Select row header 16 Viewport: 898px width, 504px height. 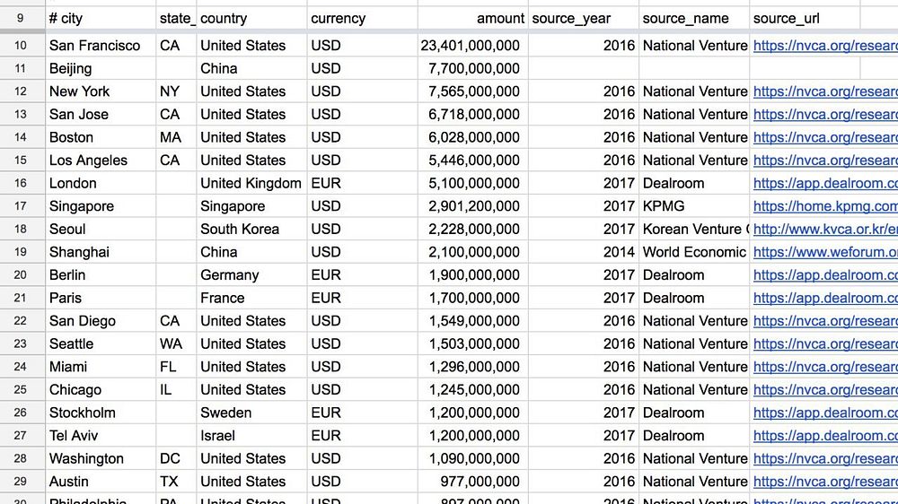(x=22, y=183)
